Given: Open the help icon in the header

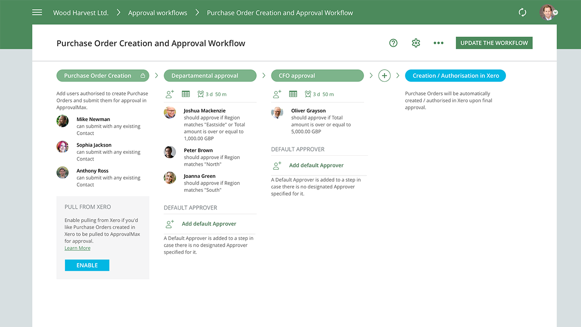Looking at the screenshot, I should (x=393, y=43).
